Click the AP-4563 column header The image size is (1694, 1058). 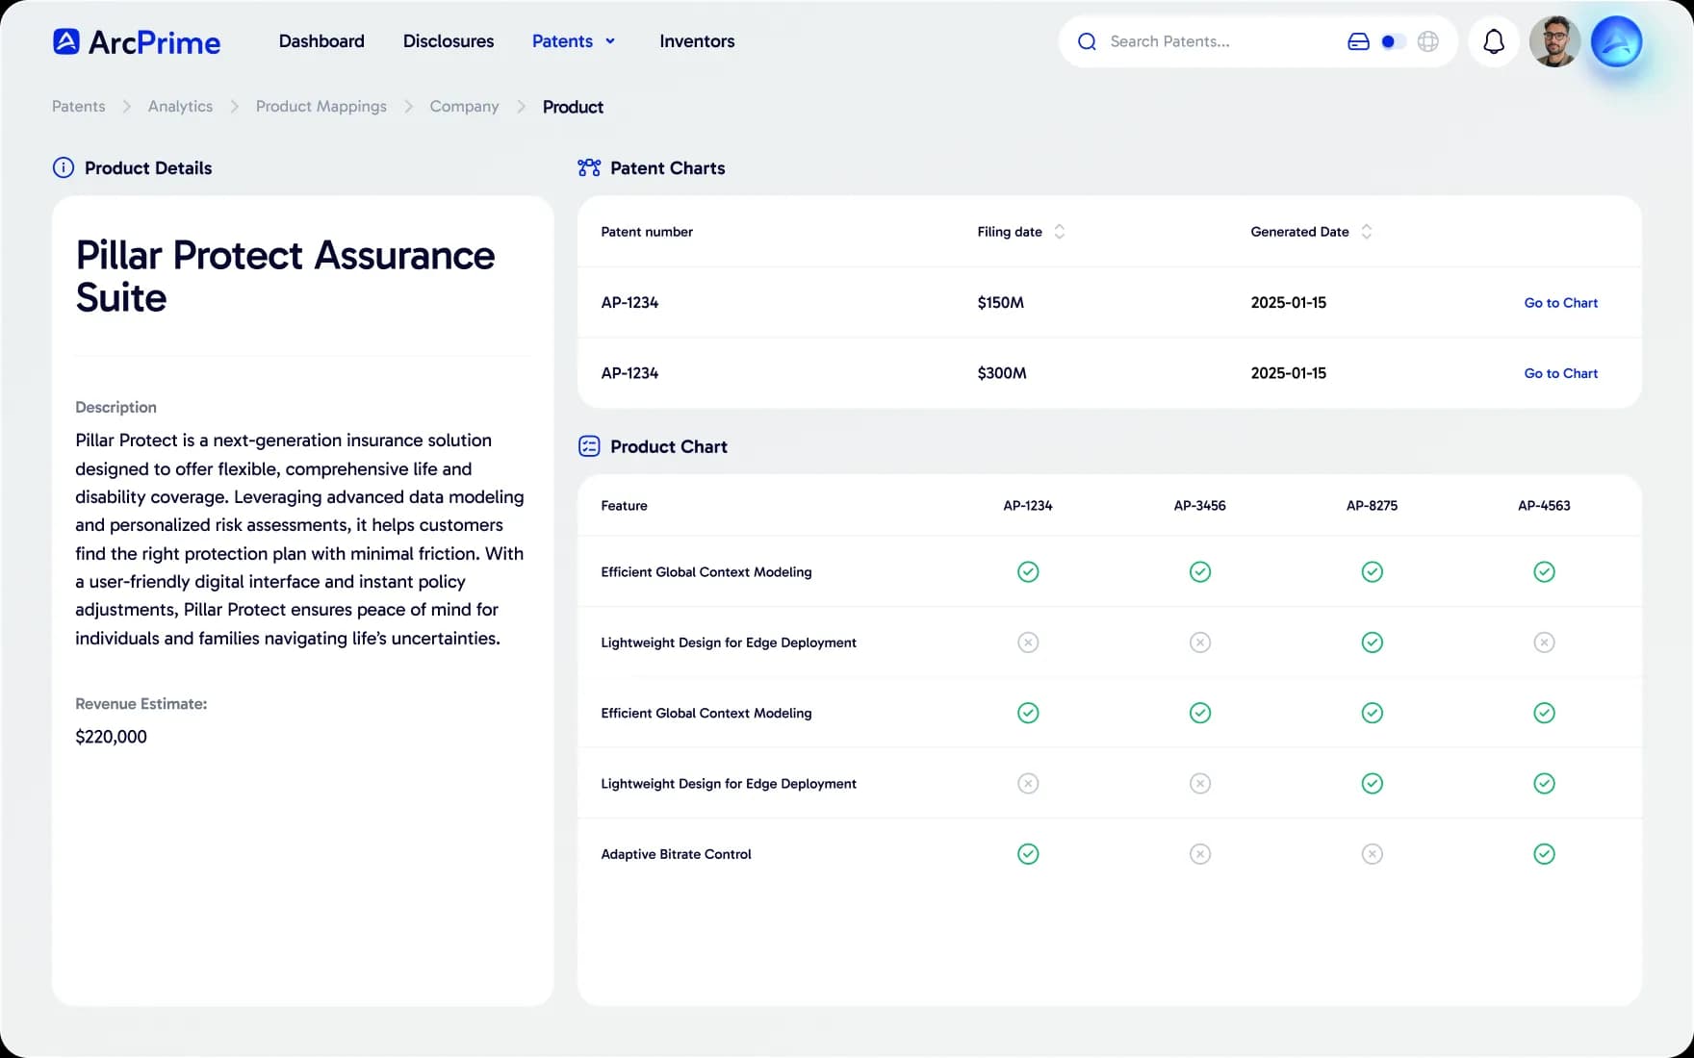point(1544,506)
